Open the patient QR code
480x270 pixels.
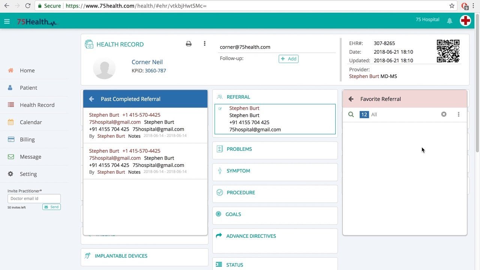coord(448,51)
